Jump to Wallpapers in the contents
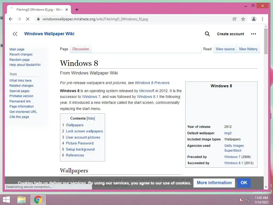Viewport: 273px width, 205px height. pyautogui.click(x=75, y=125)
